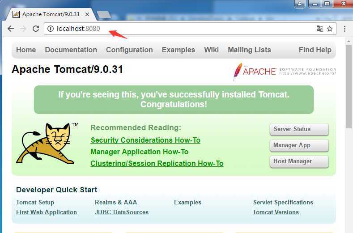Go to Home in the navigation bar

tap(26, 50)
